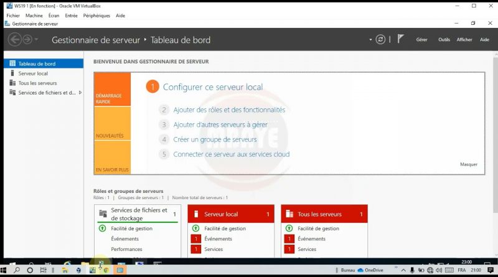Click Connecter ce serveur aux services cloud
498x277 pixels.
click(231, 154)
